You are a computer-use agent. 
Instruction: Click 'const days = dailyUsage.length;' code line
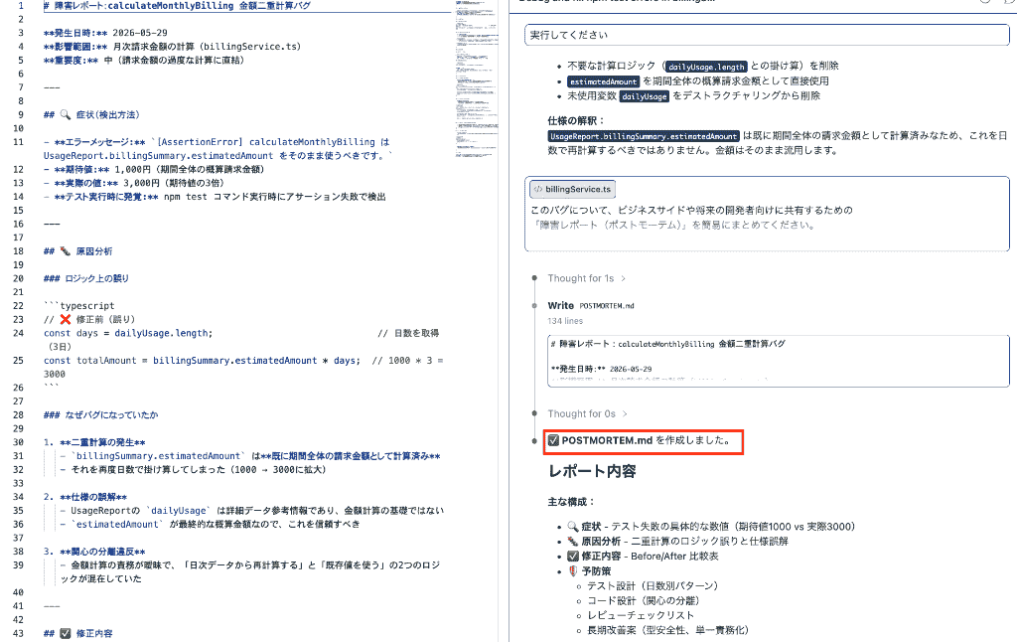point(128,333)
